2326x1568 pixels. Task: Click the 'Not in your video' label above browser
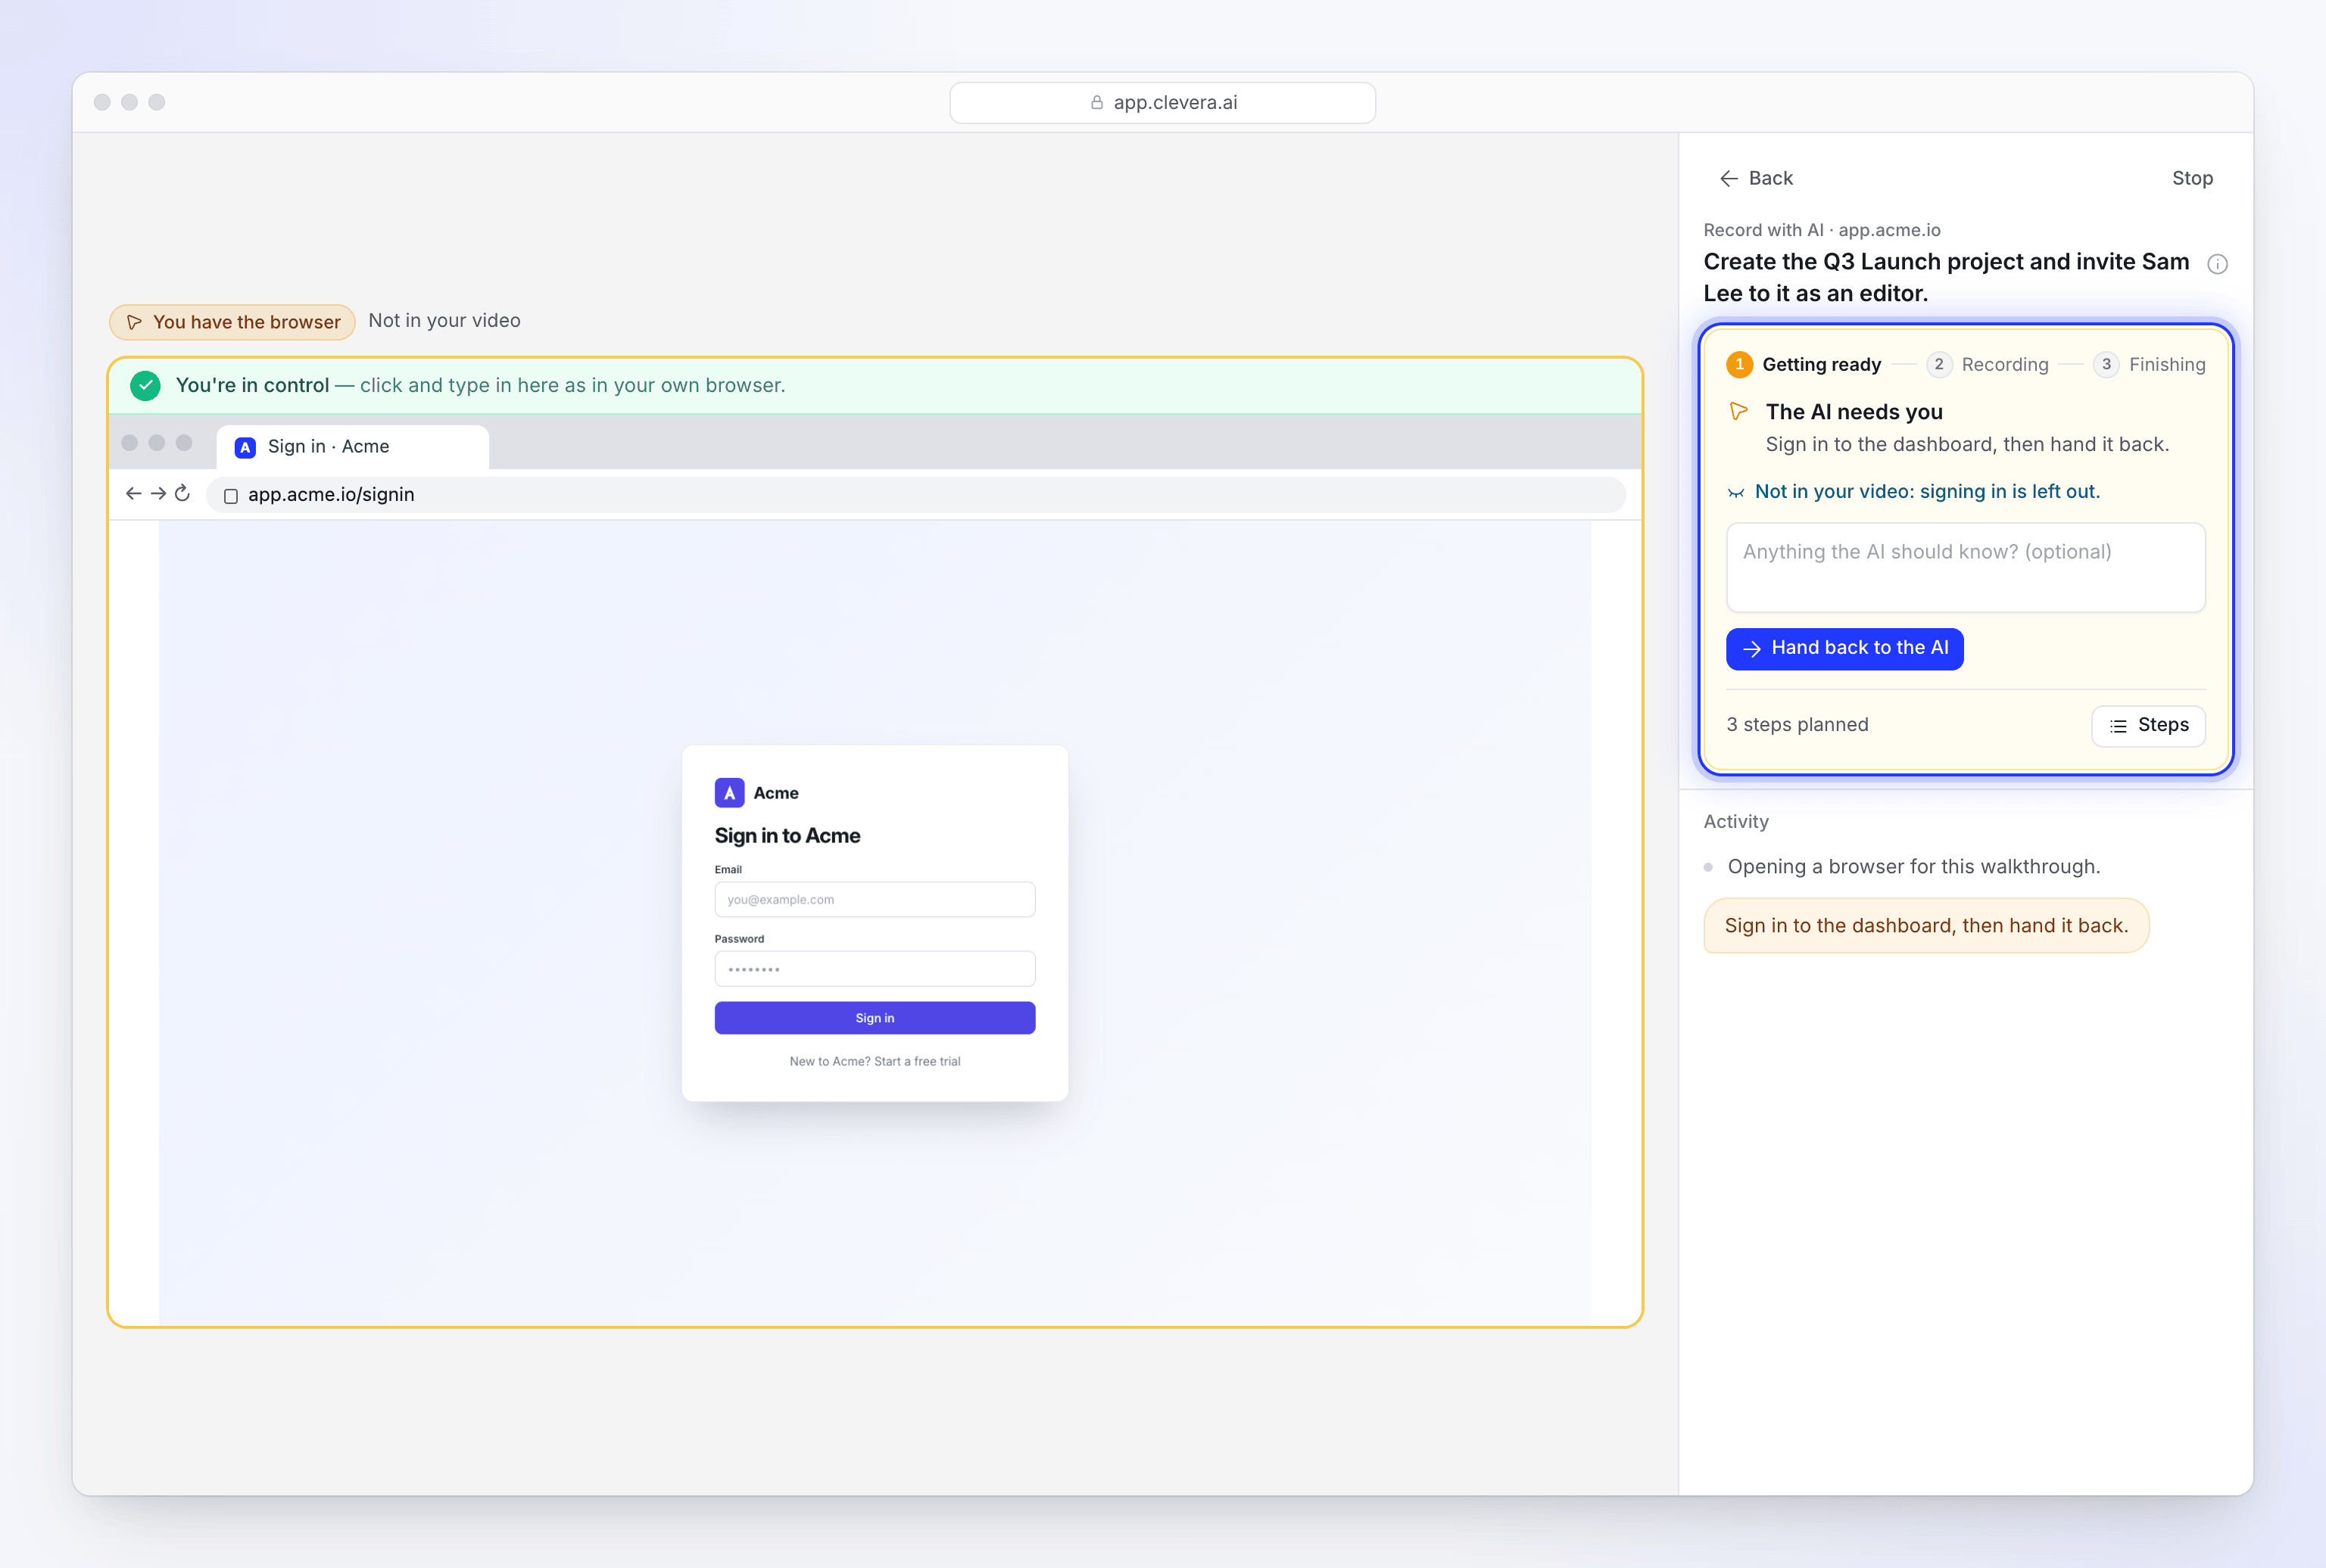(444, 321)
